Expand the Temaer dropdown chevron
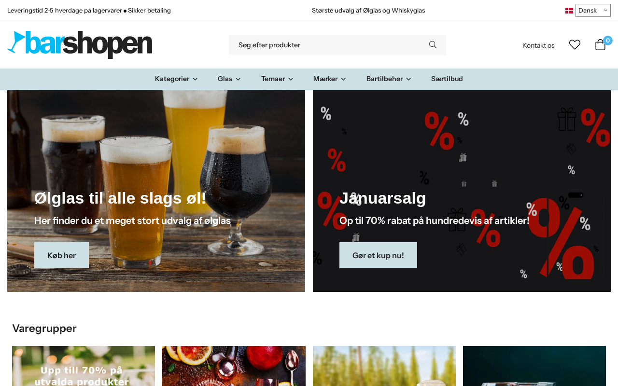This screenshot has width=618, height=386. tap(291, 79)
